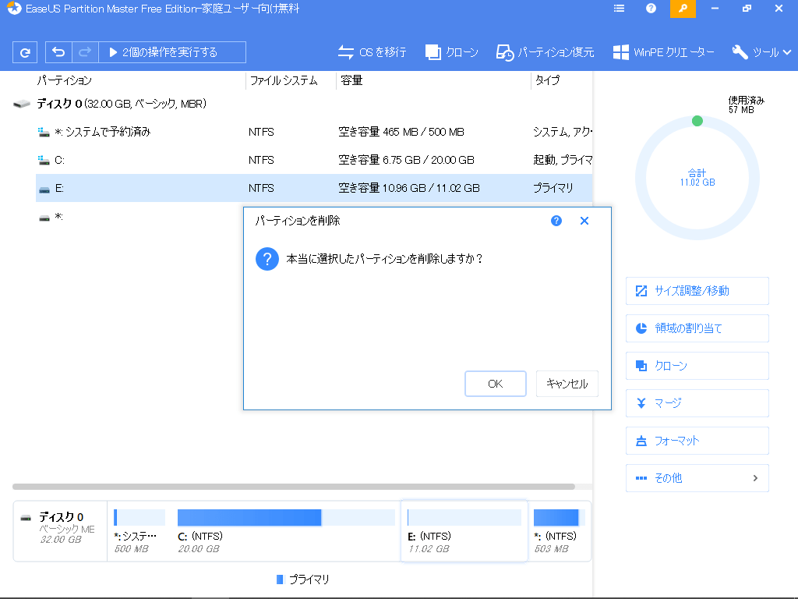The image size is (798, 599).
Task: Click the blue question icon in dialog body
Action: [x=267, y=259]
